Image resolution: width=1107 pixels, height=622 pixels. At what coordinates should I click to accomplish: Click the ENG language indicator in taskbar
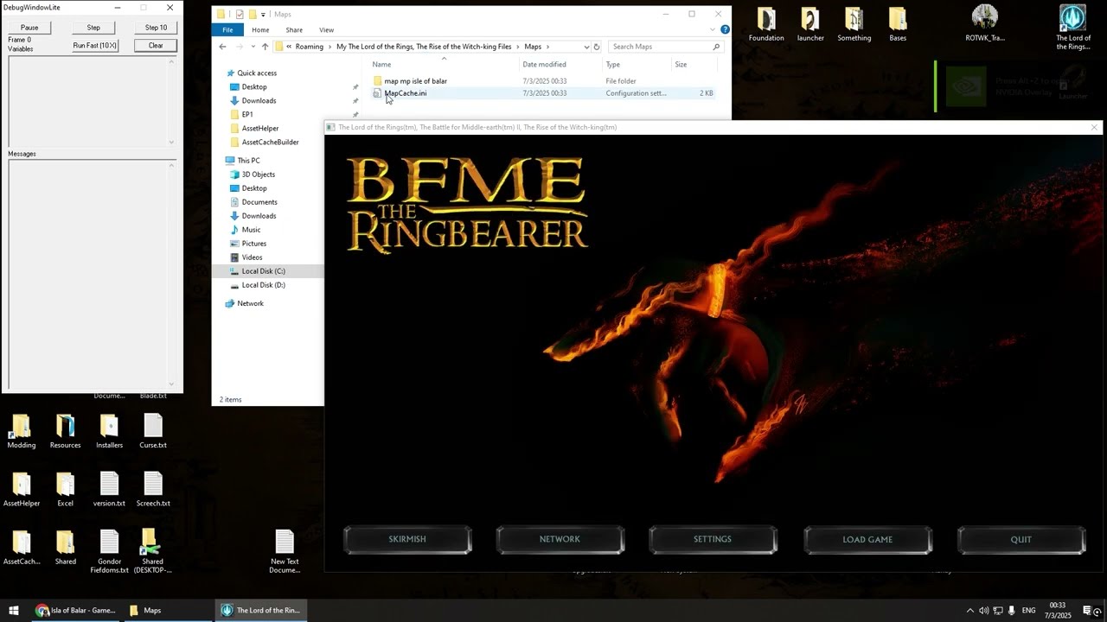point(1029,611)
